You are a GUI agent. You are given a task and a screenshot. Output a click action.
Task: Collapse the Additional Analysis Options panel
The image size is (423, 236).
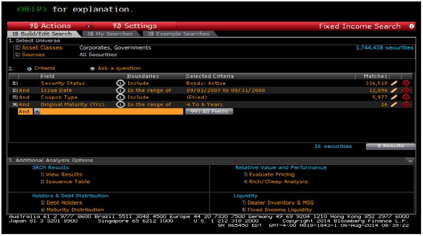tap(410, 160)
